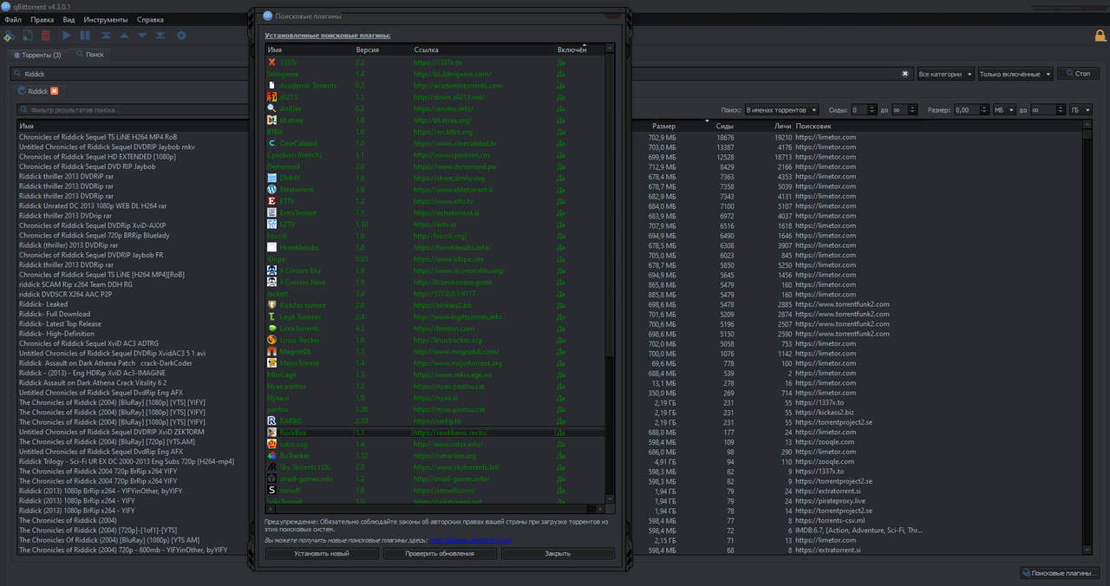Switch to the Поиск tab
Image resolution: width=1110 pixels, height=586 pixels.
(90, 55)
